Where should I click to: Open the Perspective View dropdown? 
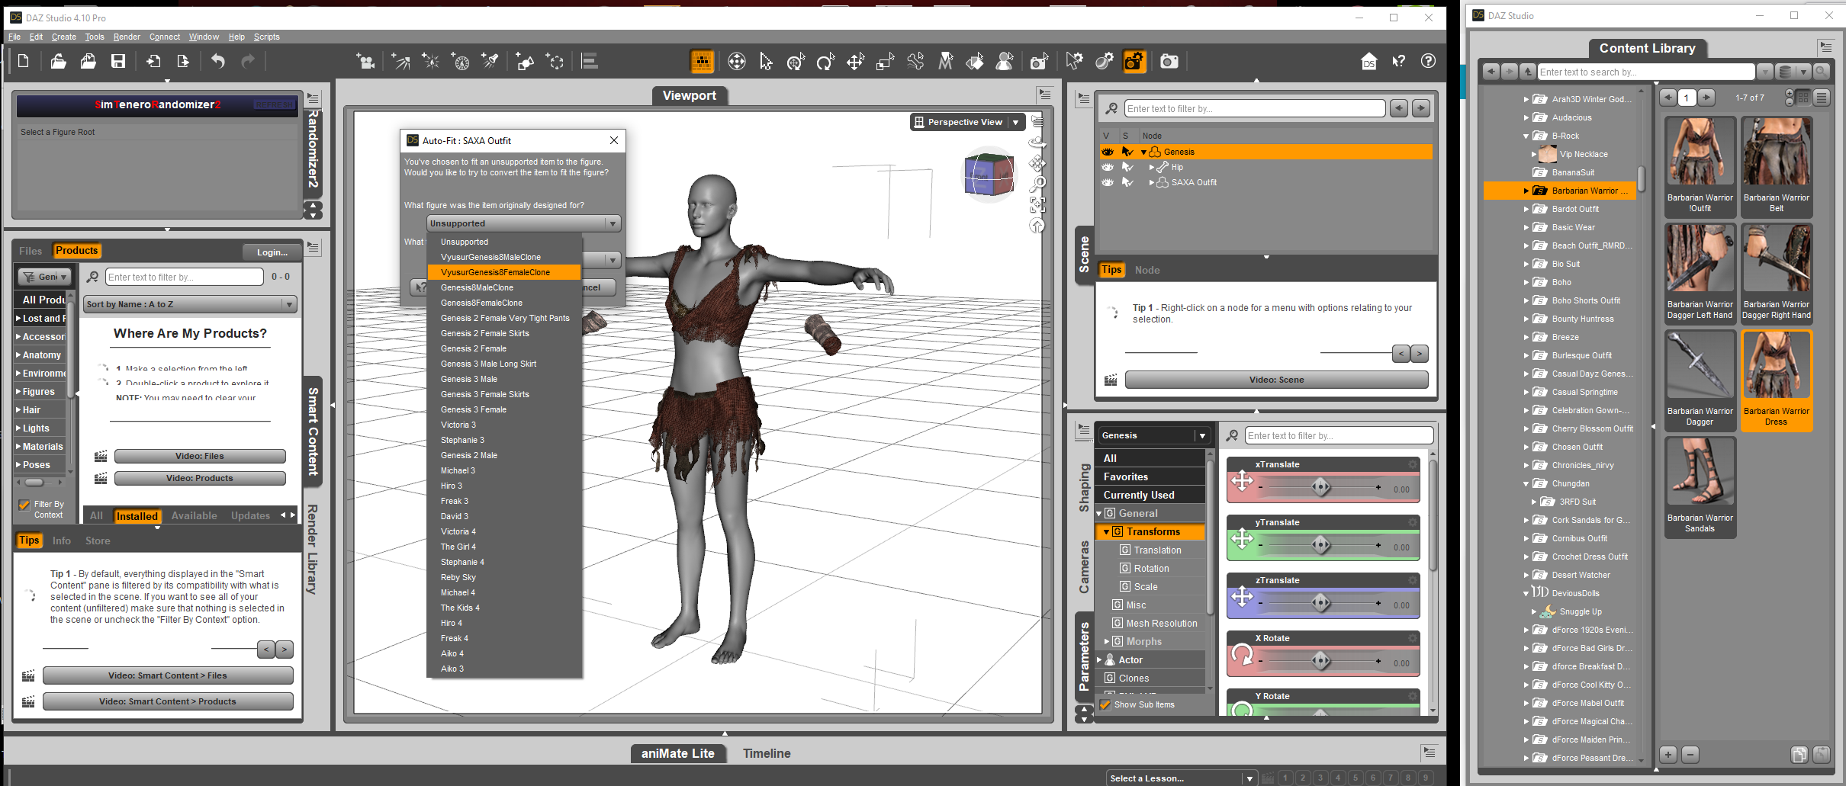coord(1015,122)
